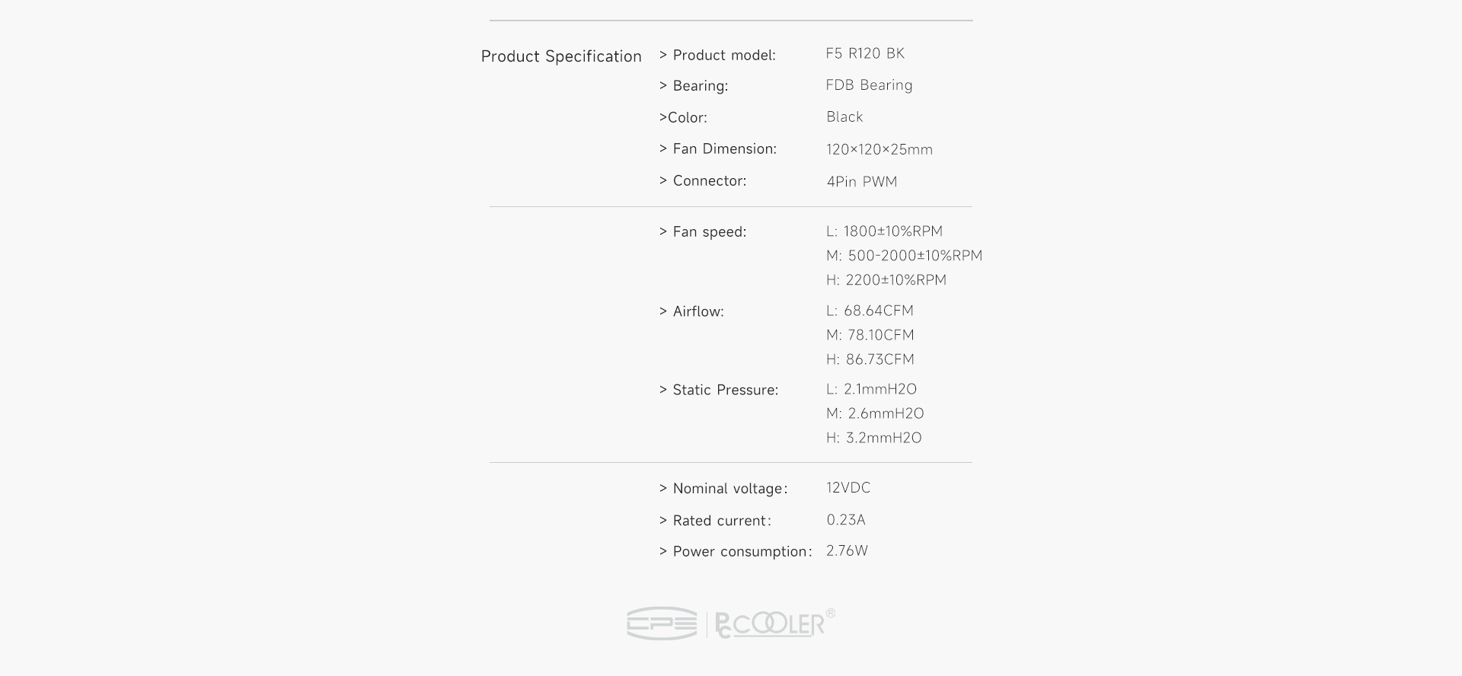Click the 4Pin PWM connector value

[861, 182]
